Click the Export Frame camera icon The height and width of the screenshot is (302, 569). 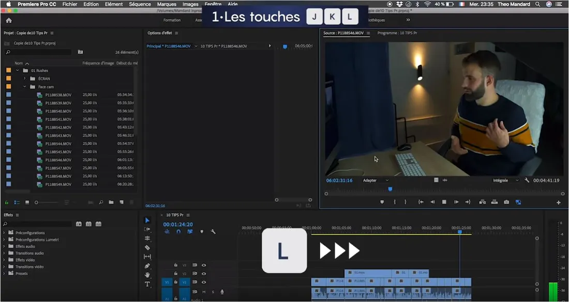506,202
